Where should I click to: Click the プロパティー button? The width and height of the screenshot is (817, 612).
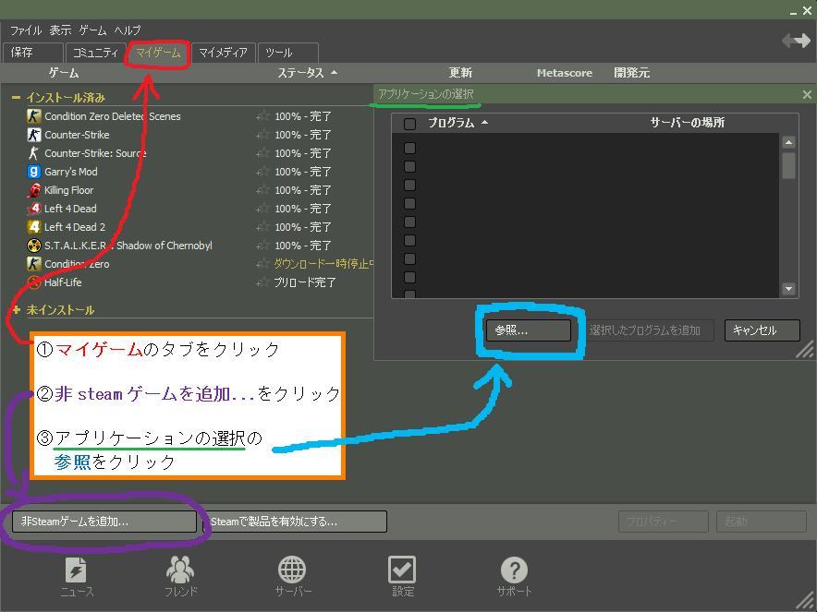(664, 522)
